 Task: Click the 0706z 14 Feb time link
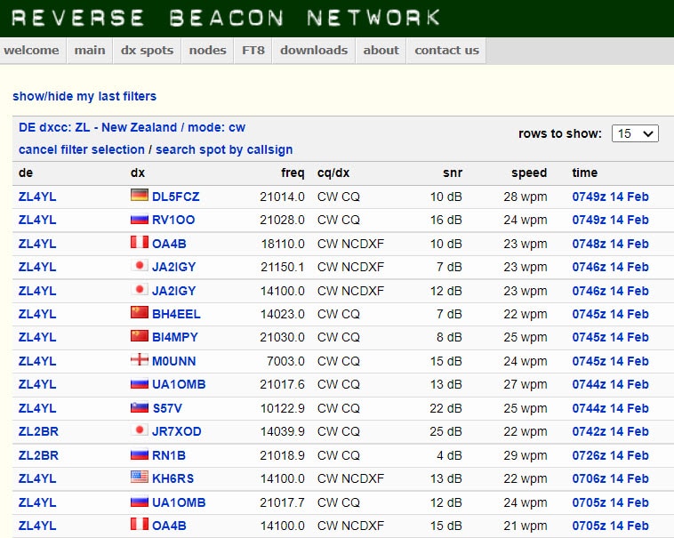(x=610, y=478)
